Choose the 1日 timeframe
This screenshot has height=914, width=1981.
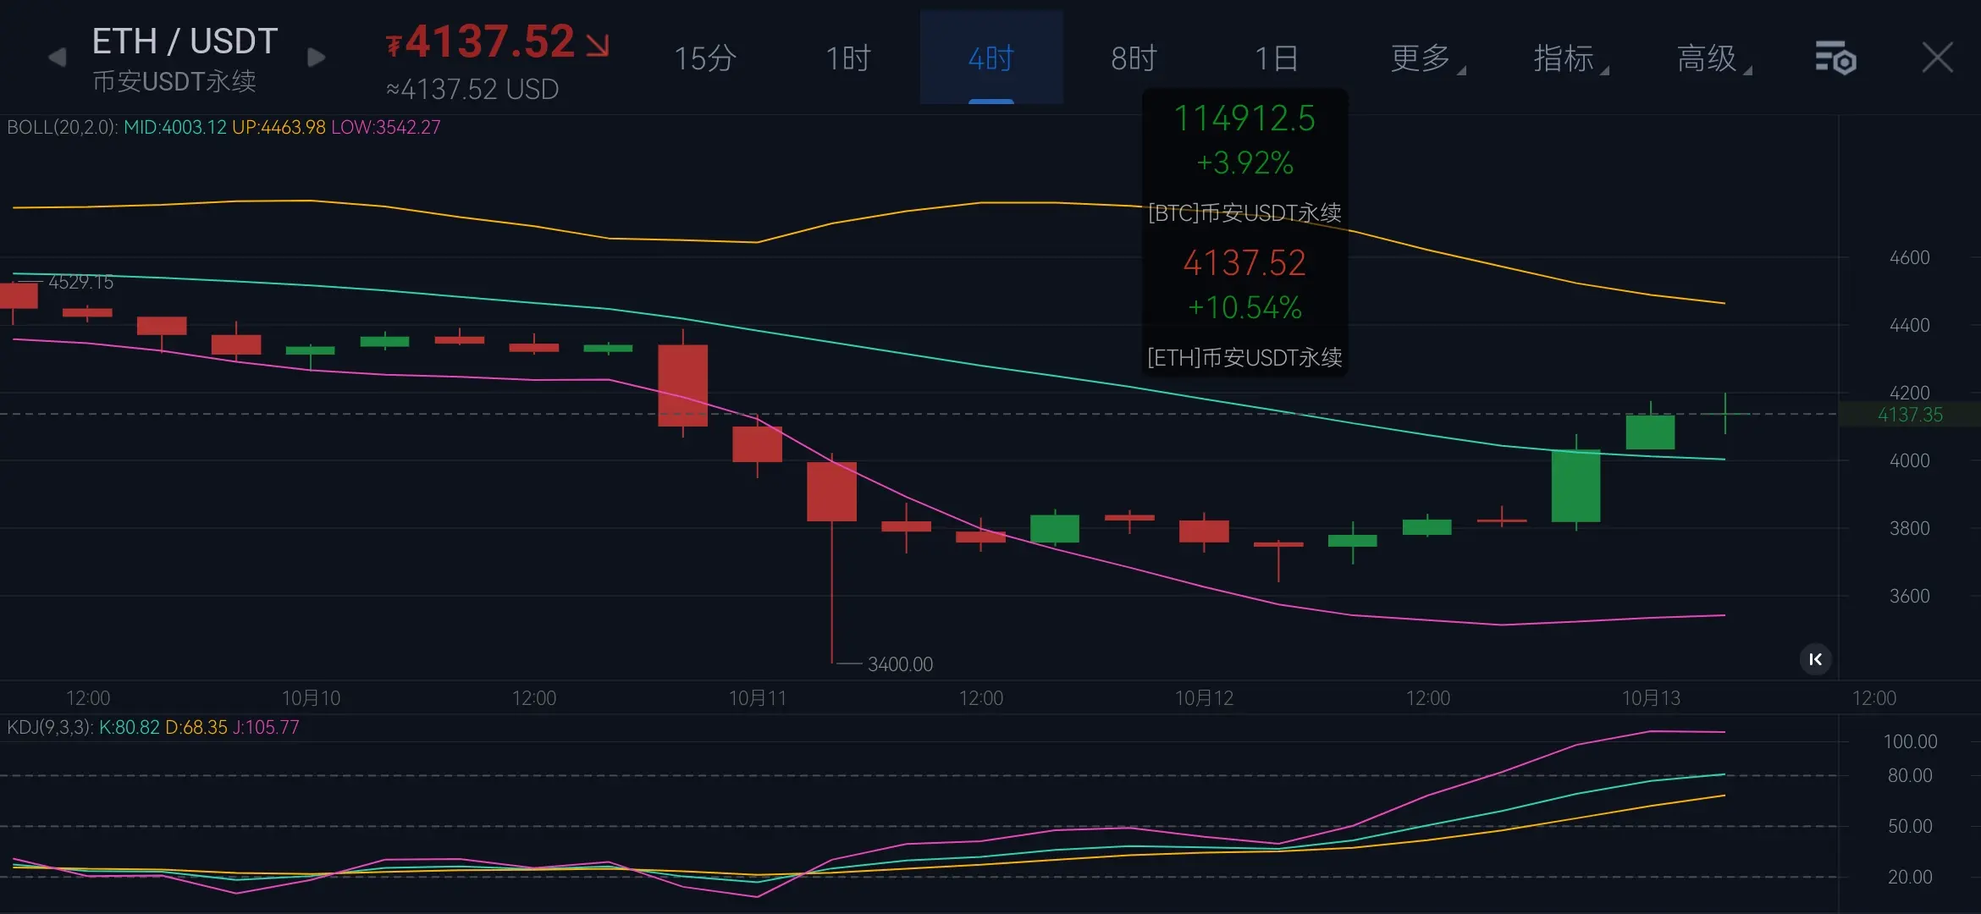point(1277,58)
